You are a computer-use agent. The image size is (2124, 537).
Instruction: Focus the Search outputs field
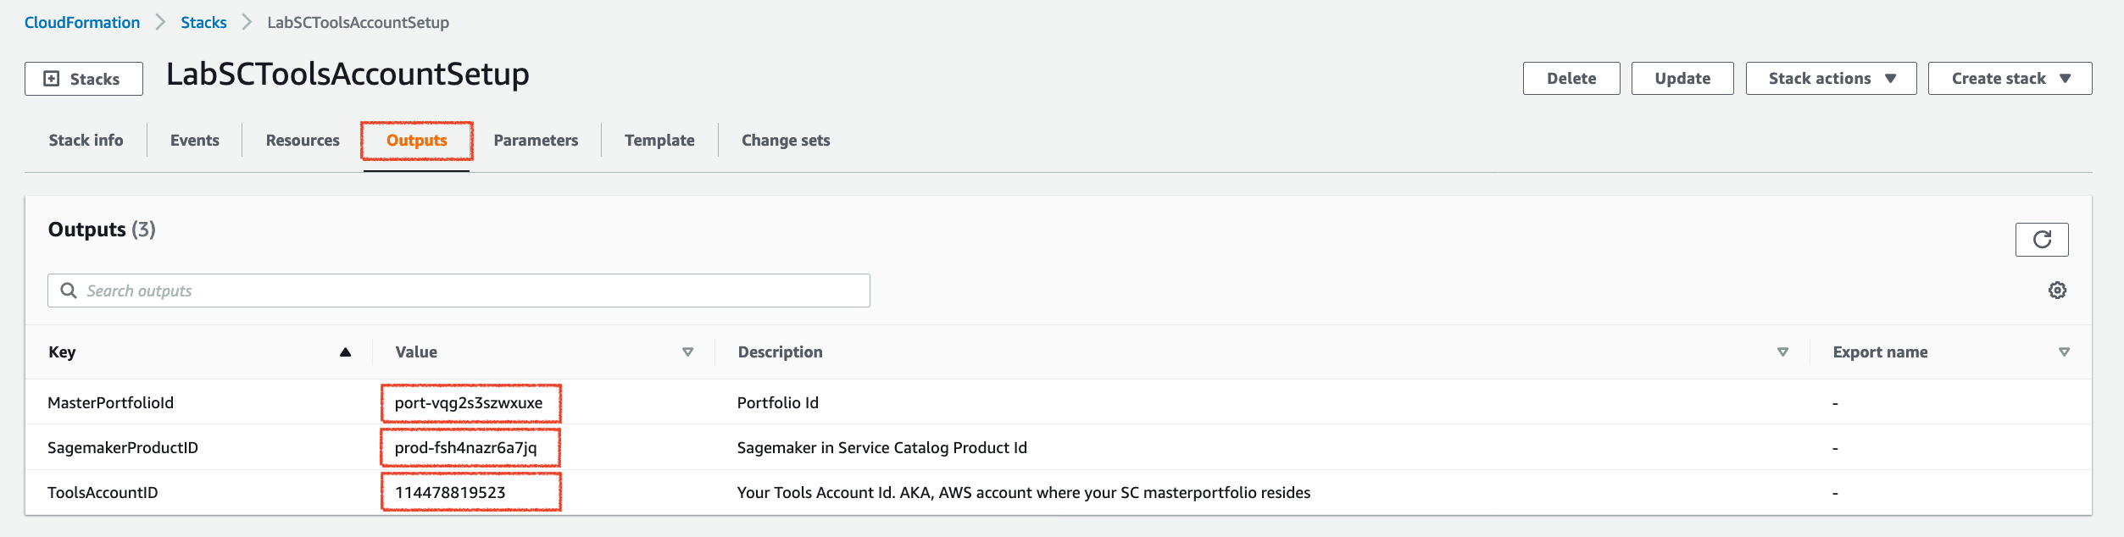coord(459,291)
